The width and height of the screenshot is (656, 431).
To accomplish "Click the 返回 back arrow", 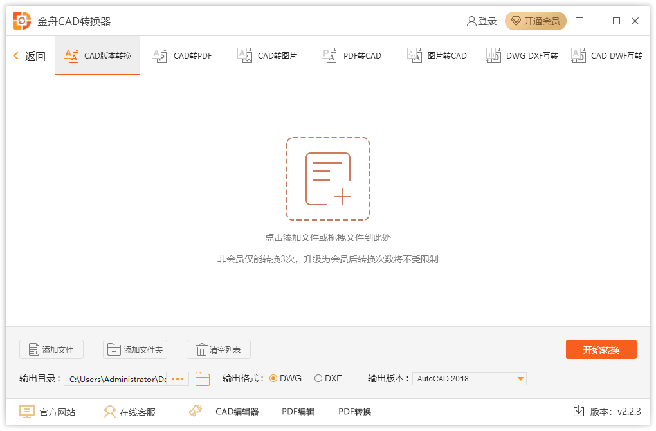I will pyautogui.click(x=15, y=55).
